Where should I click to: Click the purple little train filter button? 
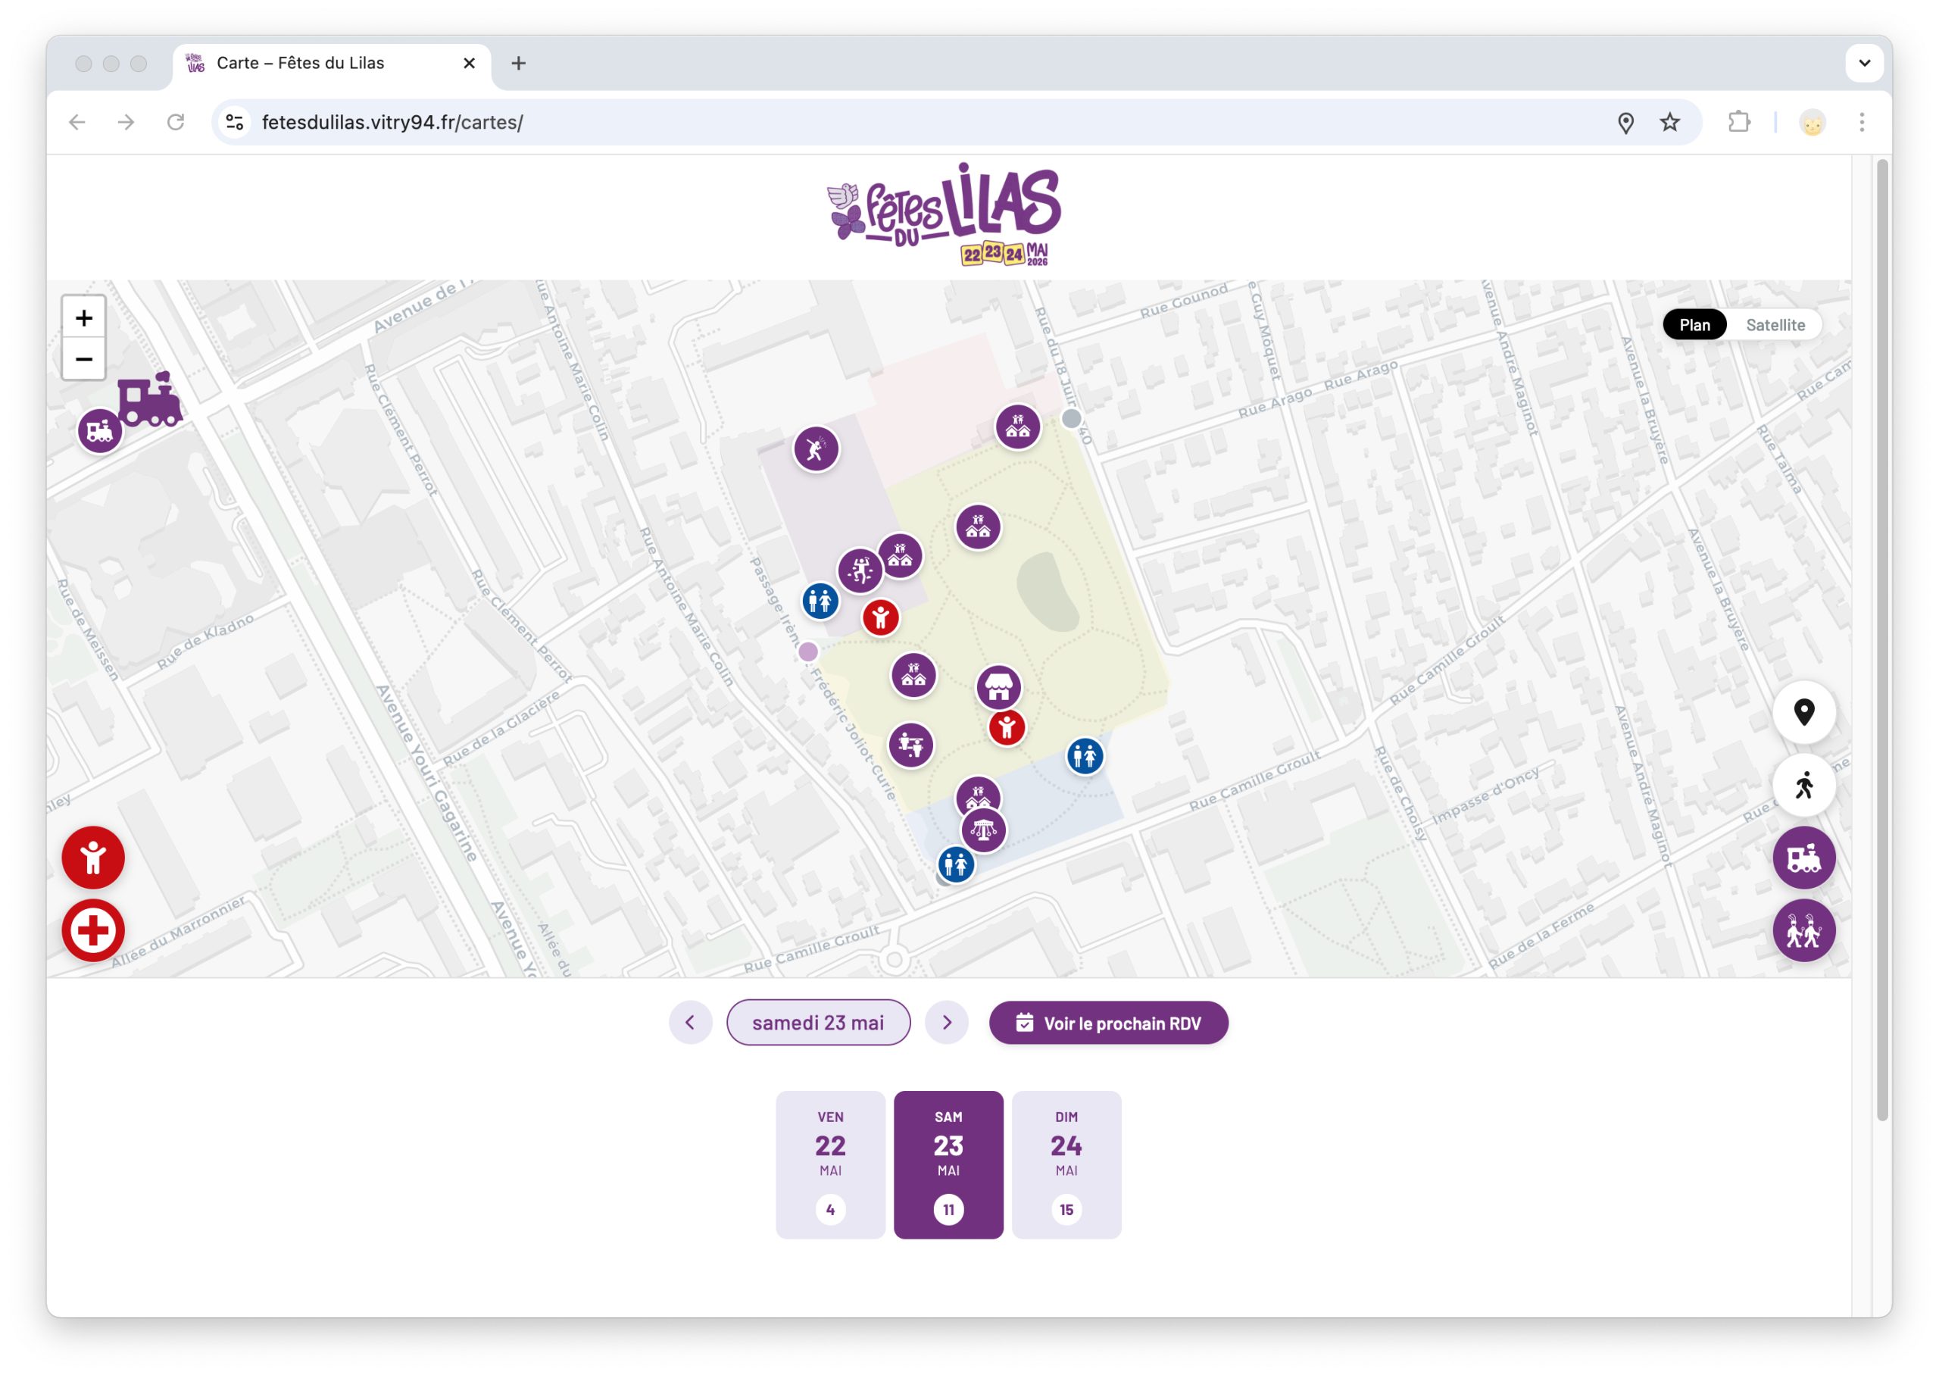pos(1803,858)
